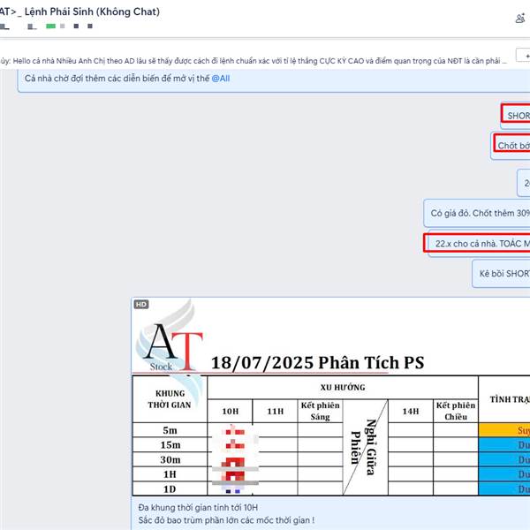Select the message bubble Kê bõi SHOR
Screen dimensions: 530x530
point(501,274)
